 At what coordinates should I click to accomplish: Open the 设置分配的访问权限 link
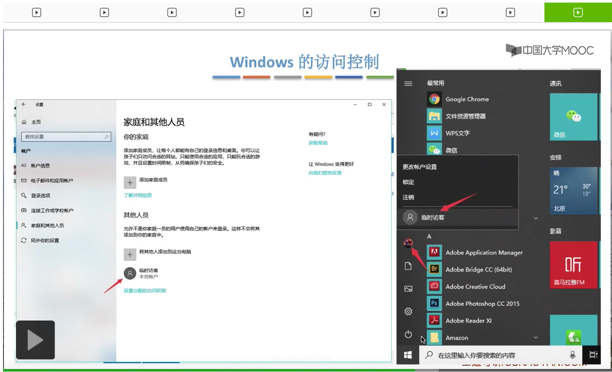pyautogui.click(x=145, y=291)
